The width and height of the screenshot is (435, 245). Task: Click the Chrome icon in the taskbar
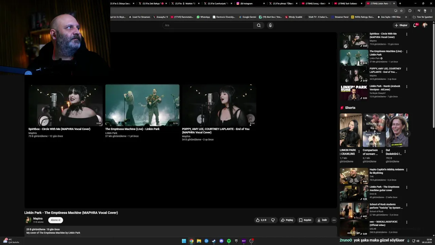191,241
